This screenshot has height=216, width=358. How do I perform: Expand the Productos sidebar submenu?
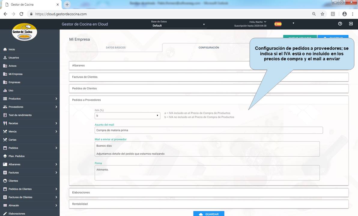pos(56,99)
